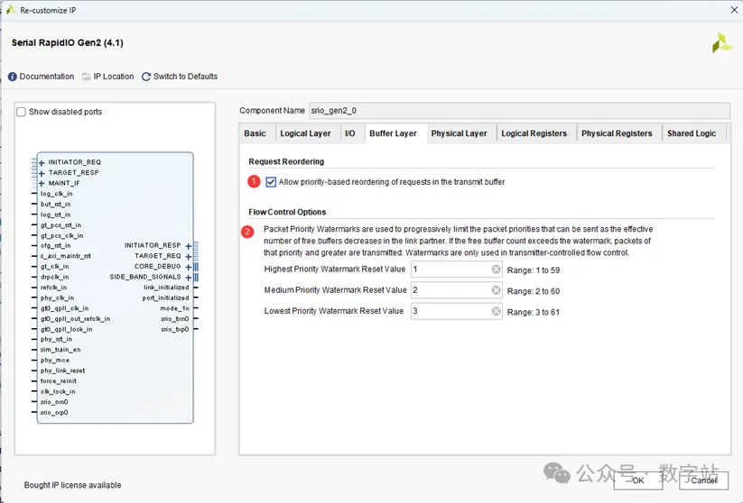Select the mode_1x output port
The height and width of the screenshot is (503, 743).
click(175, 308)
